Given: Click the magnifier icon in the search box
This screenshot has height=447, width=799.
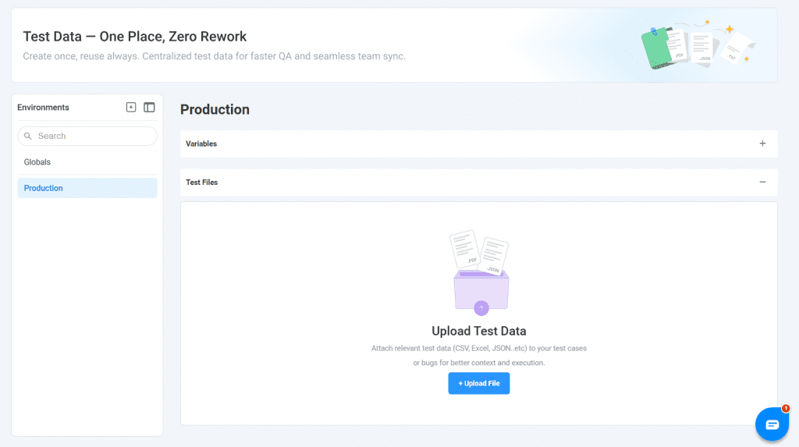Looking at the screenshot, I should pyautogui.click(x=29, y=136).
